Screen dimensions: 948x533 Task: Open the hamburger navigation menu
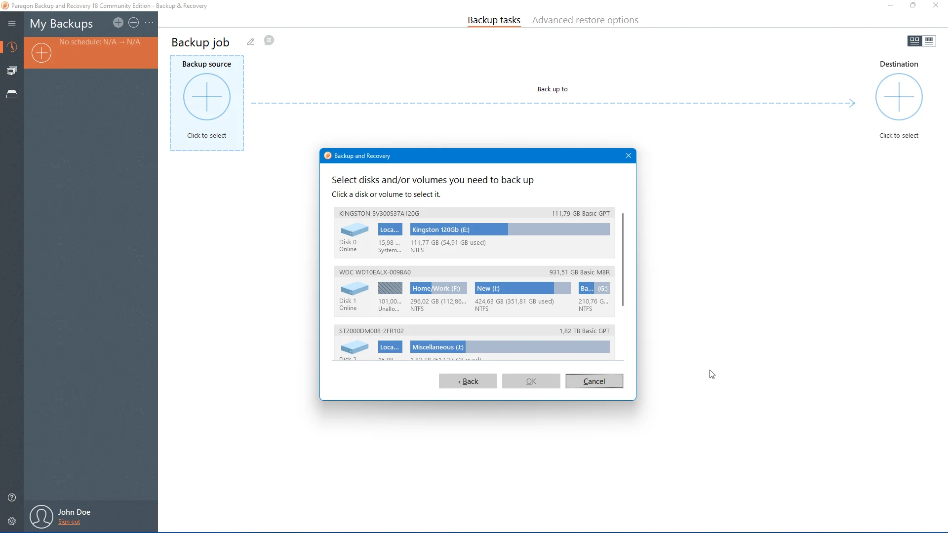pos(11,23)
